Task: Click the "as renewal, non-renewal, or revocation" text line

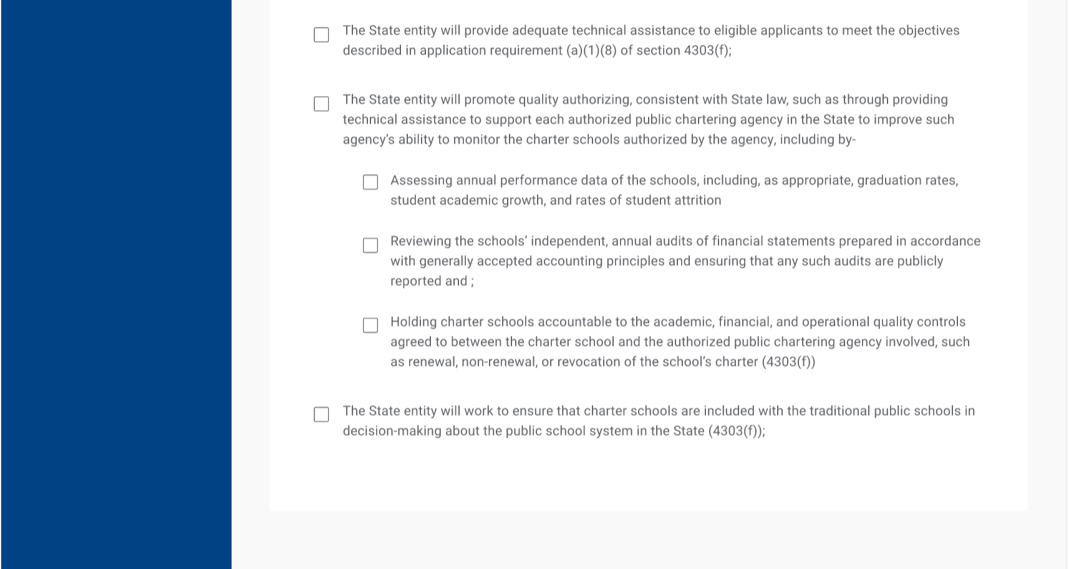Action: (602, 362)
